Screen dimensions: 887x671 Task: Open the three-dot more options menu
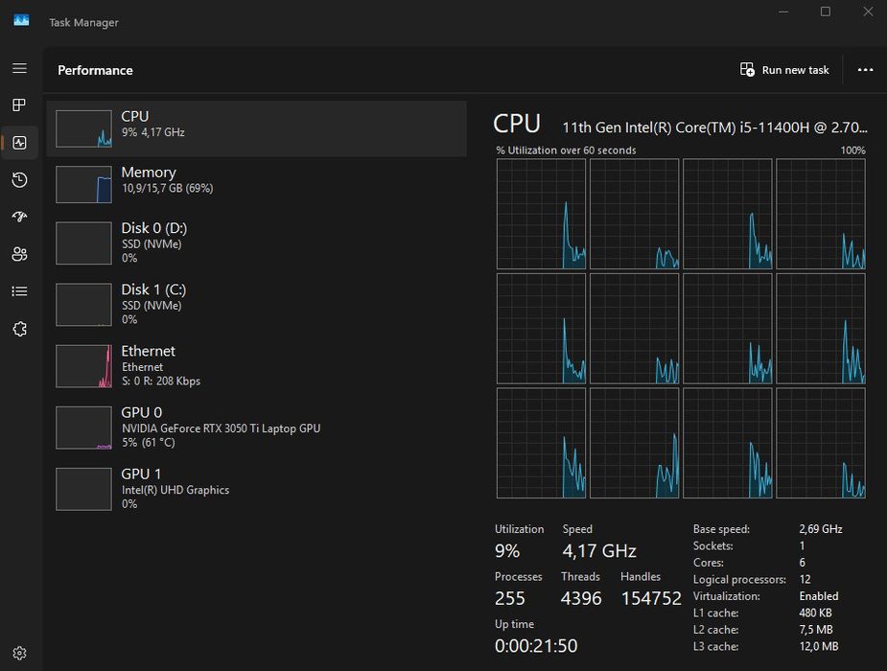(865, 70)
